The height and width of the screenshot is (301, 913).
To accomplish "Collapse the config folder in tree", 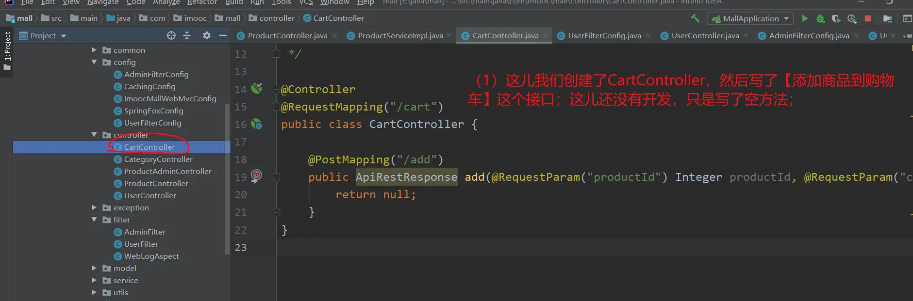I will (x=94, y=62).
